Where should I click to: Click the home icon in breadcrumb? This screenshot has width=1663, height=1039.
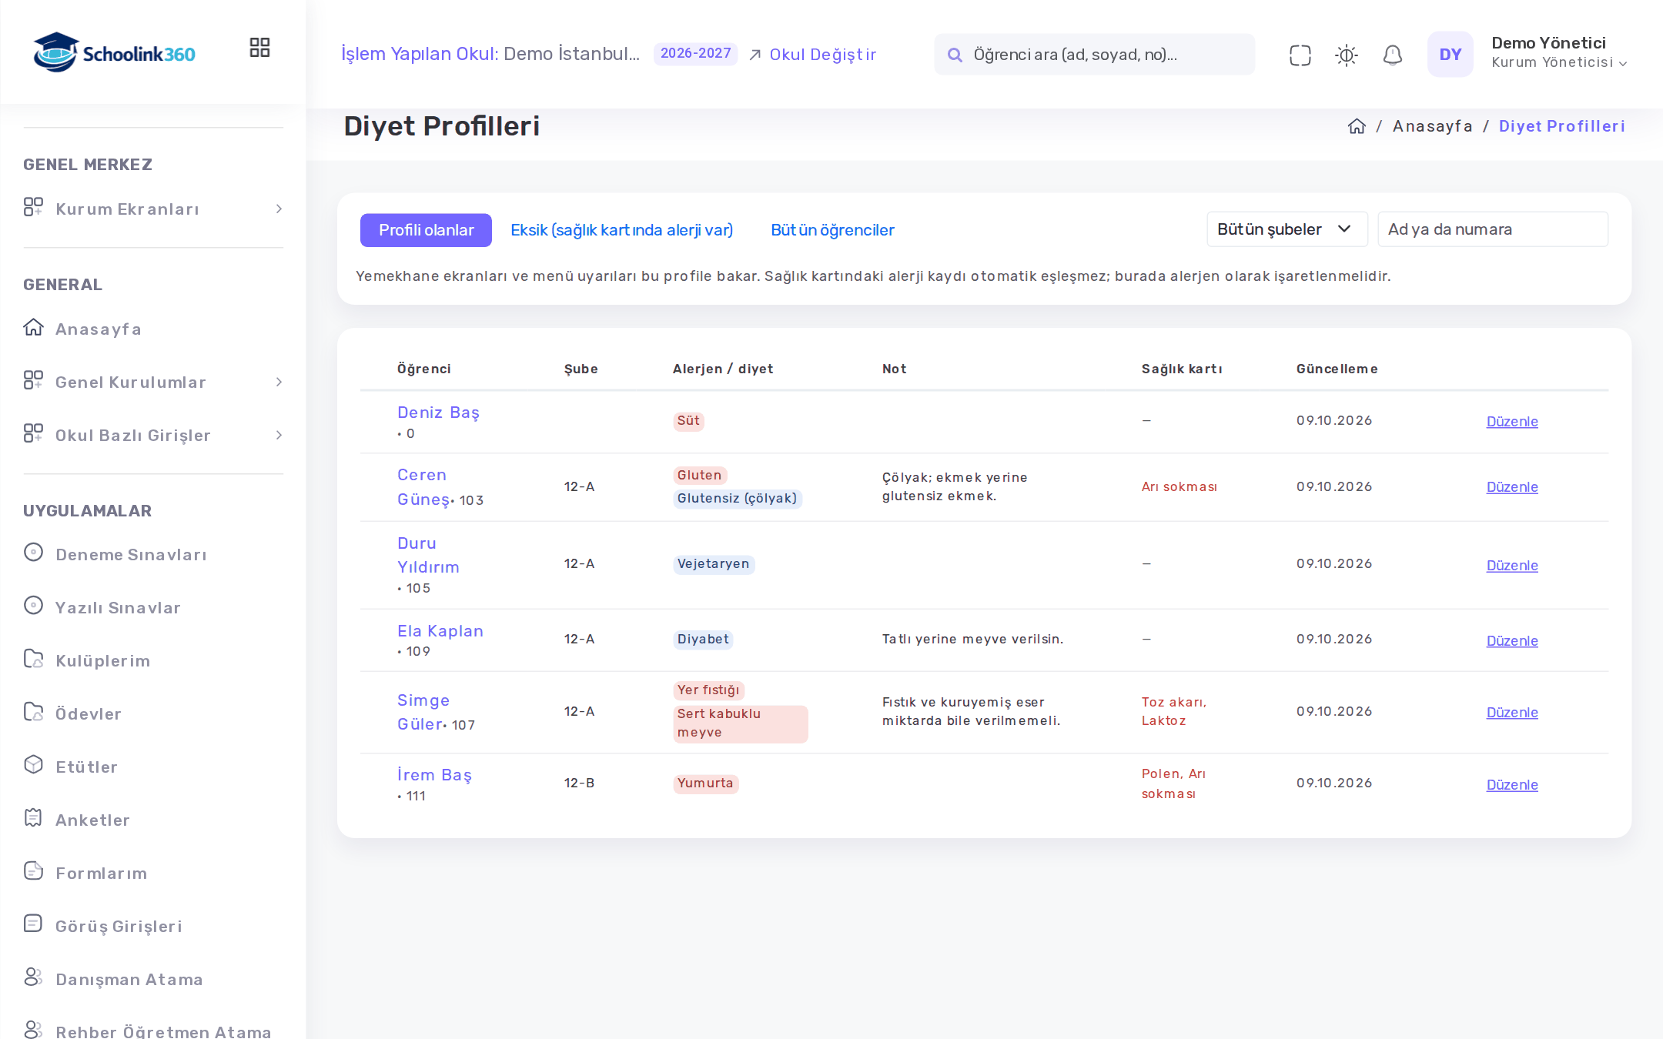1357,126
